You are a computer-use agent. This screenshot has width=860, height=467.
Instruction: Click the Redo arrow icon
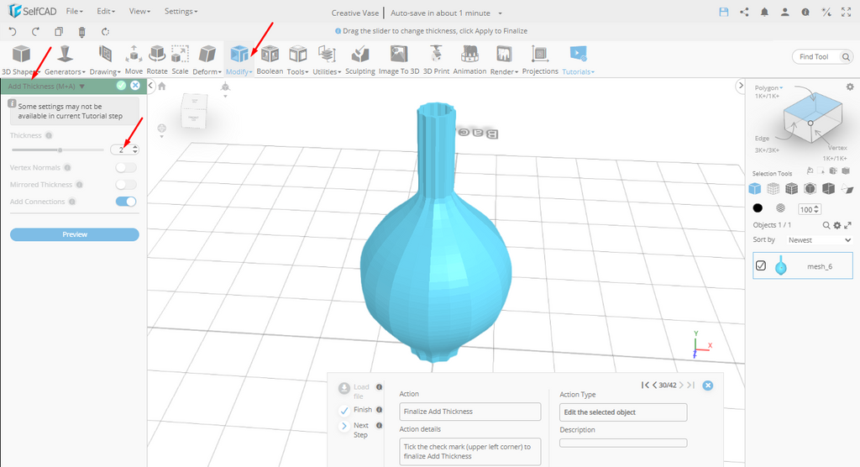[x=35, y=32]
